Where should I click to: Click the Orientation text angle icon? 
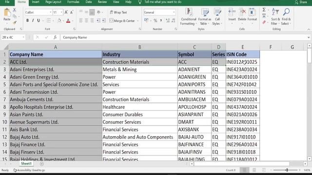point(98,12)
